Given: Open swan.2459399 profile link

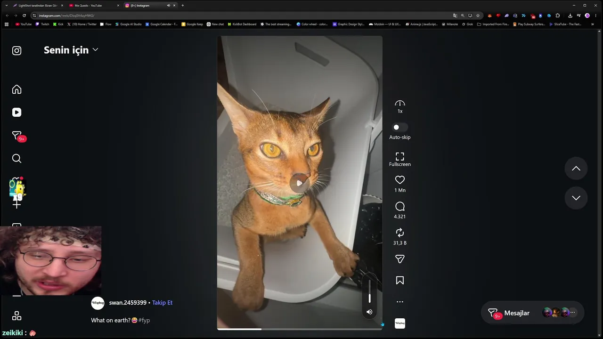Looking at the screenshot, I should [x=128, y=303].
